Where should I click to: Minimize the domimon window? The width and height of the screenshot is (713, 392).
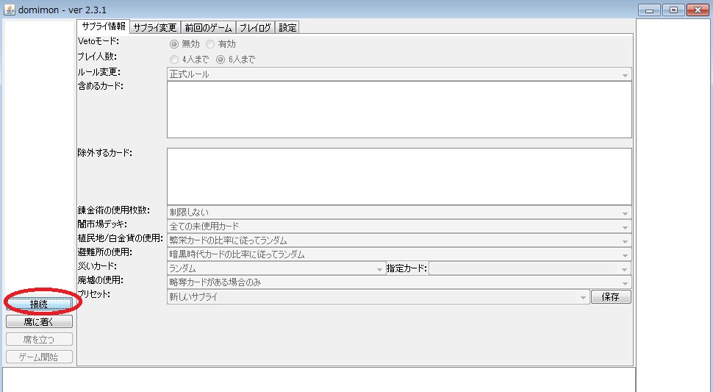coord(649,10)
